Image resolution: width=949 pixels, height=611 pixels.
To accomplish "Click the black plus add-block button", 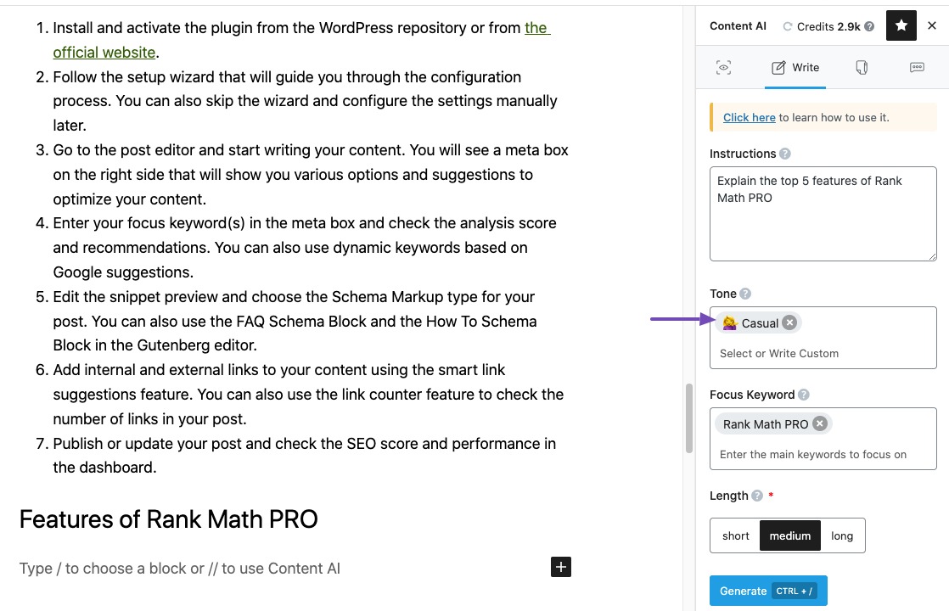I will 561,567.
